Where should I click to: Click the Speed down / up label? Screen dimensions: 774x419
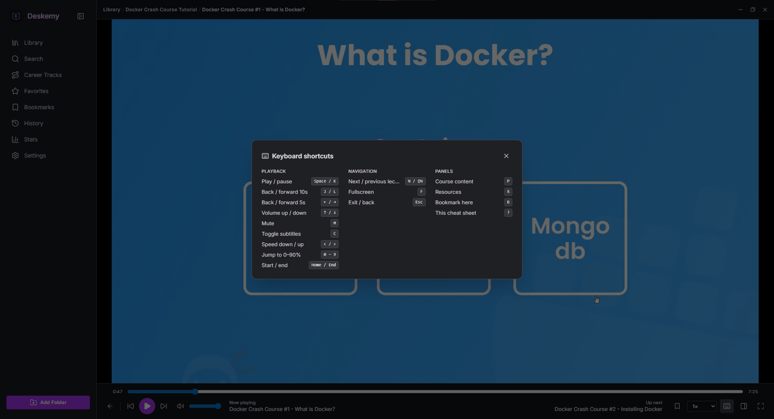(x=283, y=245)
